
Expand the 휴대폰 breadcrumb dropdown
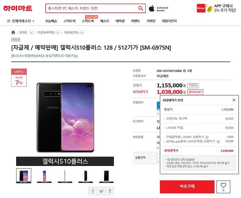(31, 33)
